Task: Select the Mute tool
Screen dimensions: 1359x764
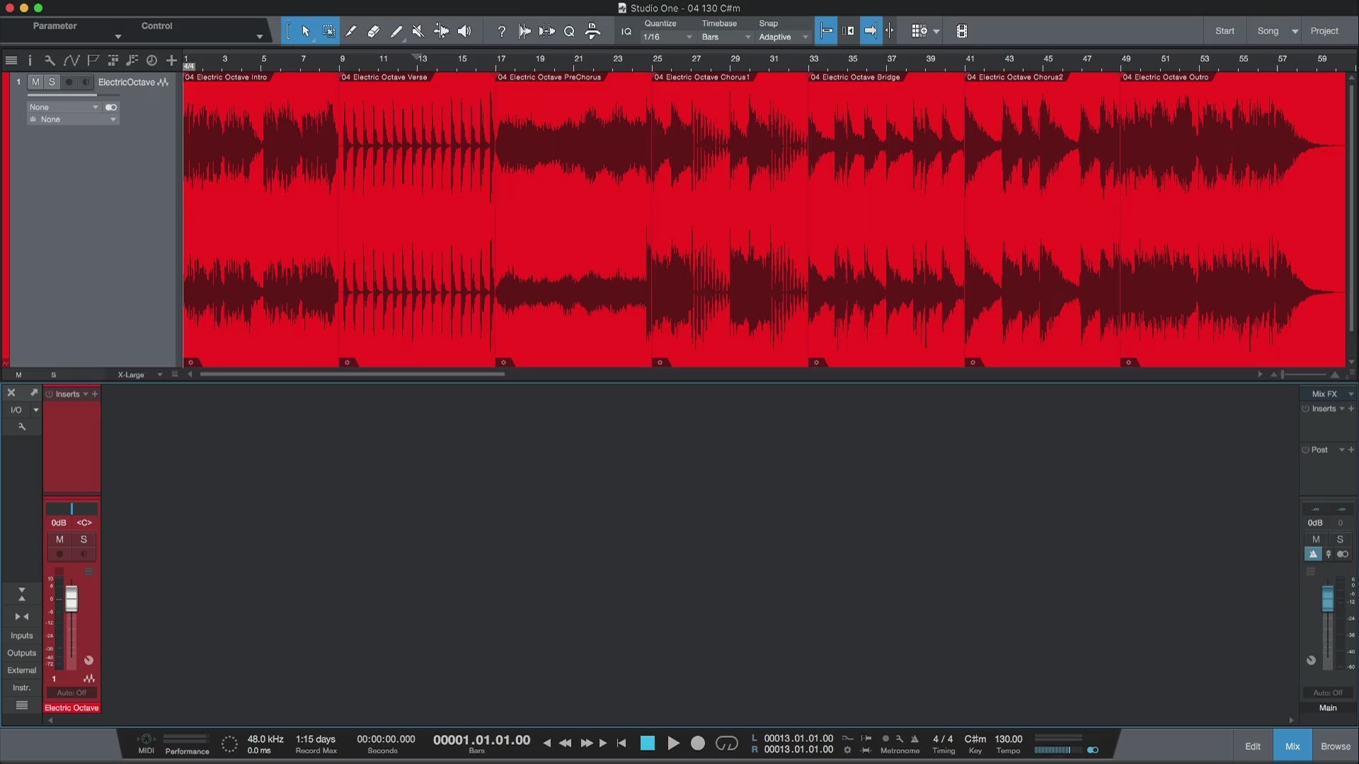Action: pos(418,31)
